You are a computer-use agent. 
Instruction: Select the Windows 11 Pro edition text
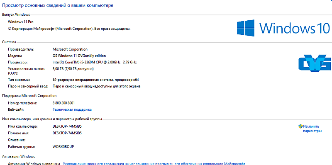coord(20,22)
